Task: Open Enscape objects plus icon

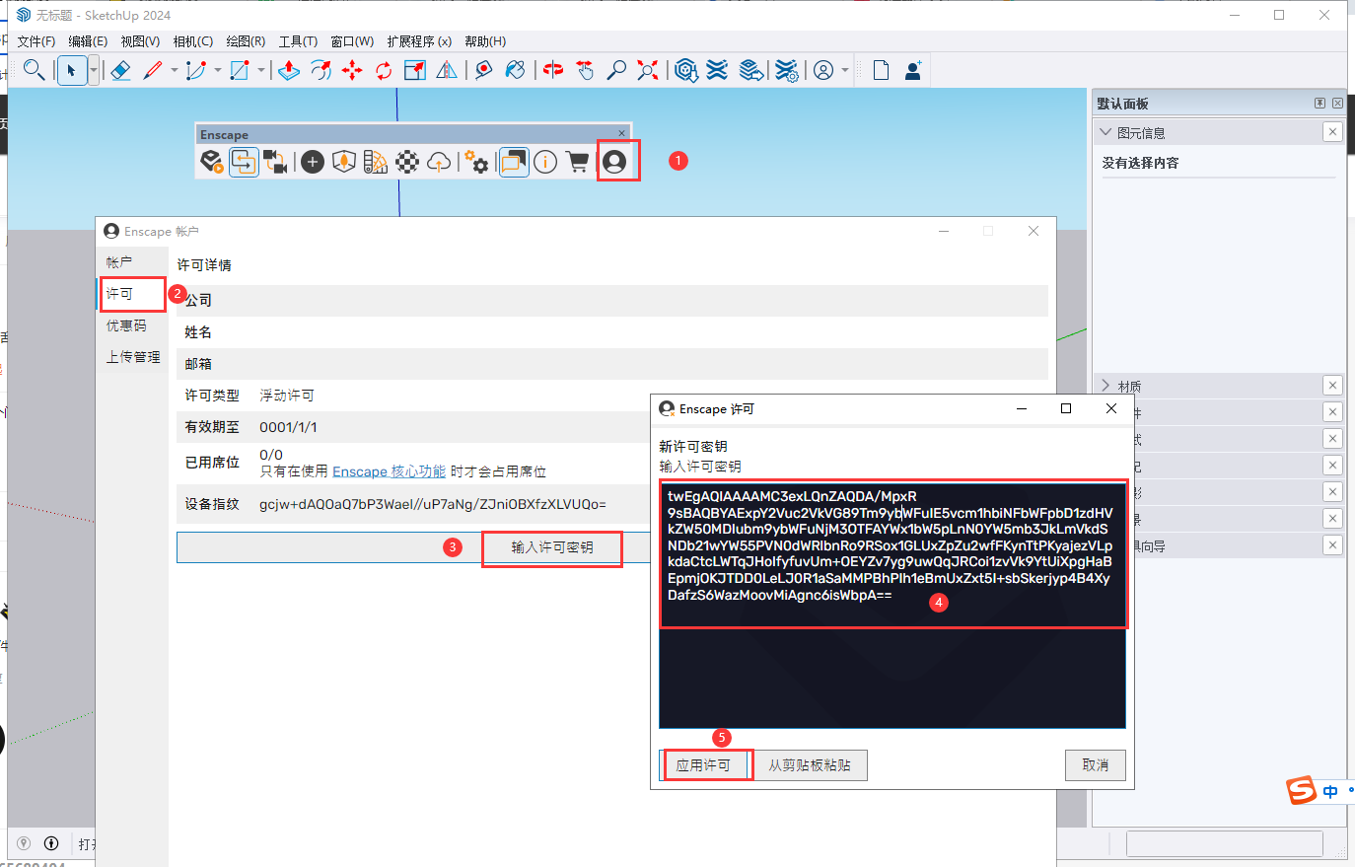Action: pyautogui.click(x=313, y=162)
